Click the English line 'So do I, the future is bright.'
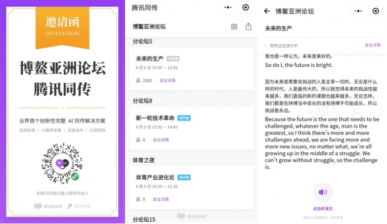 pos(299,65)
